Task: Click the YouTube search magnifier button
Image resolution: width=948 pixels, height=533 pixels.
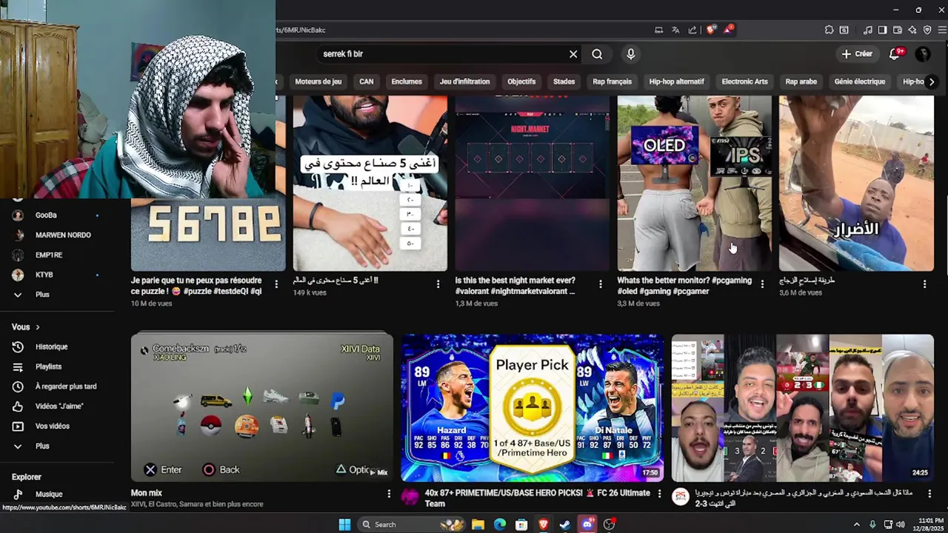Action: tap(597, 54)
